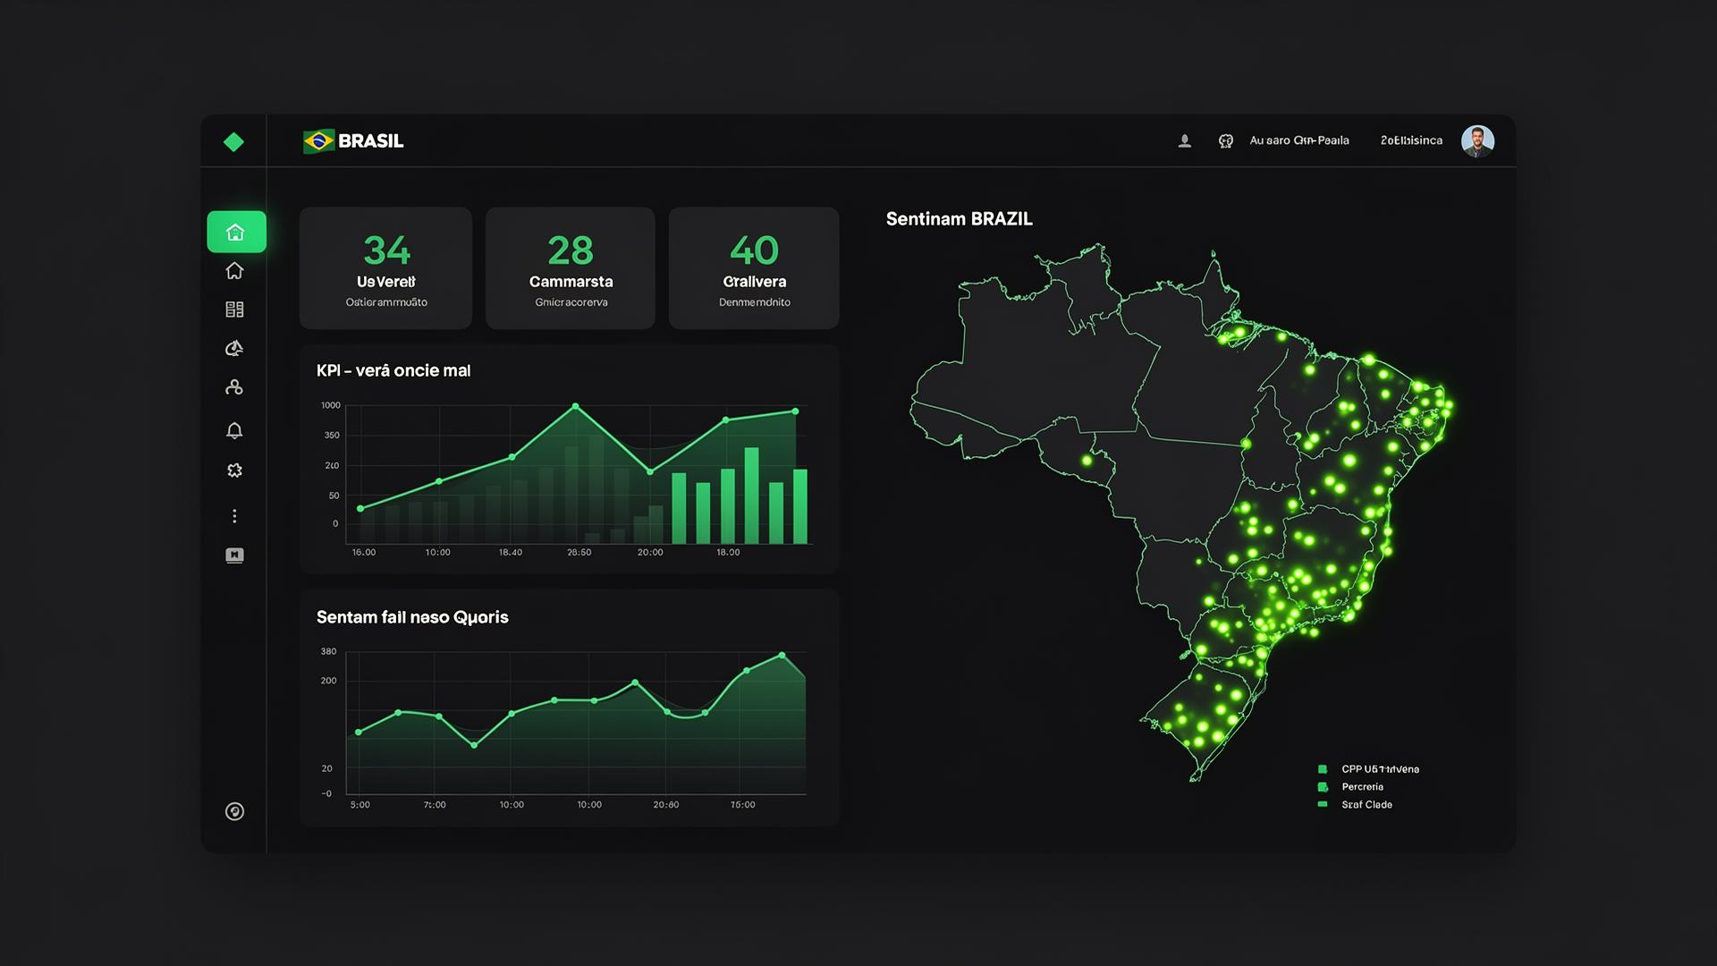Click the peak data point on KPI chart

[x=575, y=406]
